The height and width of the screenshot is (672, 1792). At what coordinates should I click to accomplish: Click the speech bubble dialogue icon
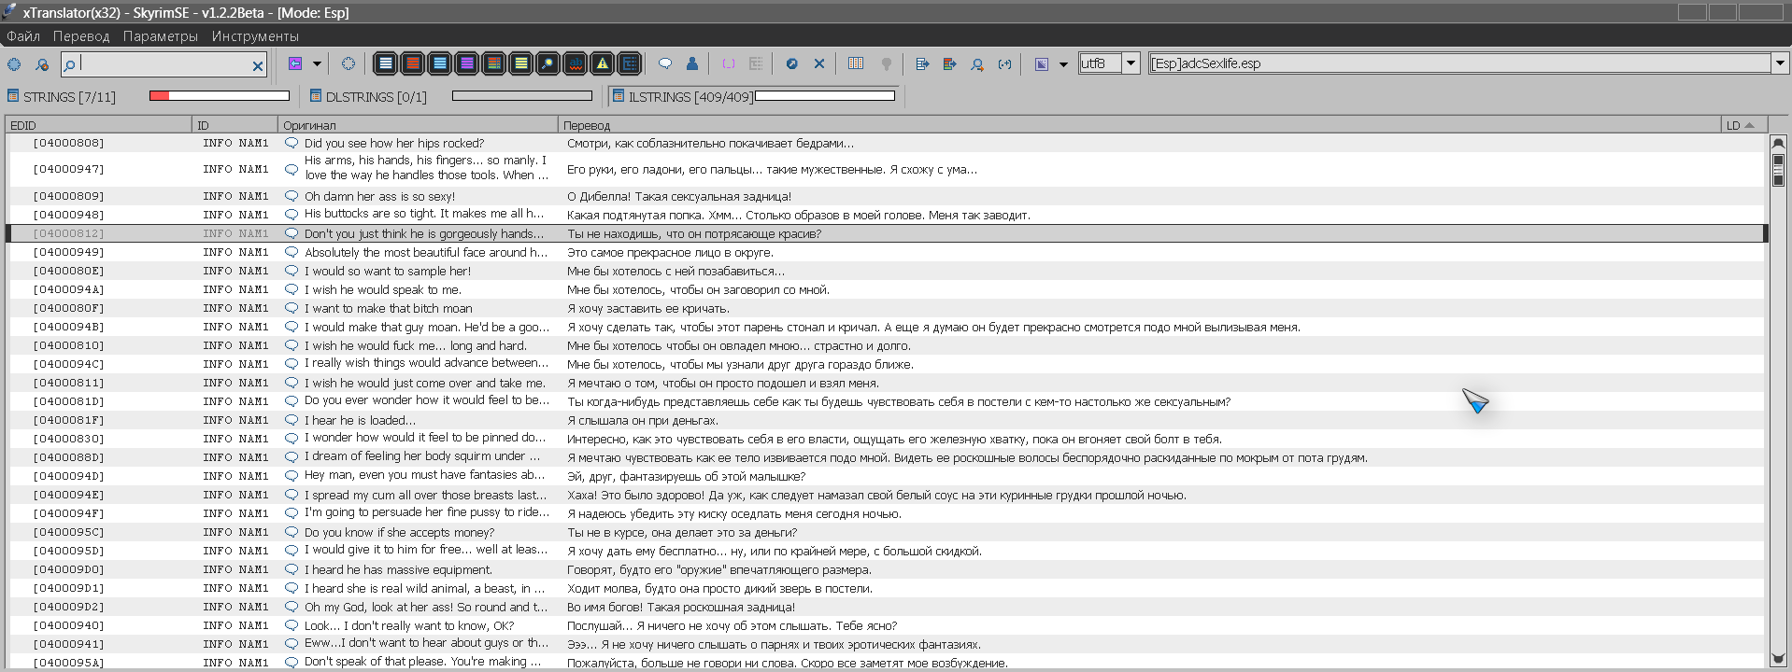(x=665, y=63)
